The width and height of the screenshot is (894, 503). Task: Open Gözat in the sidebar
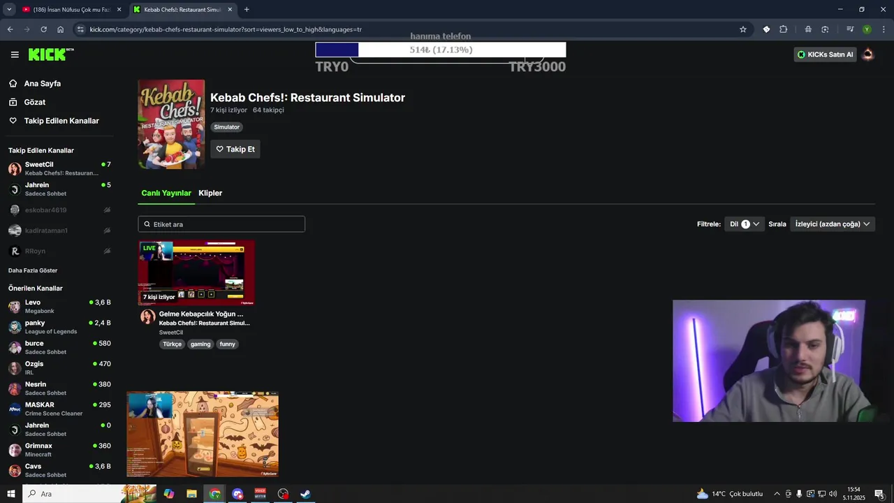coord(34,102)
